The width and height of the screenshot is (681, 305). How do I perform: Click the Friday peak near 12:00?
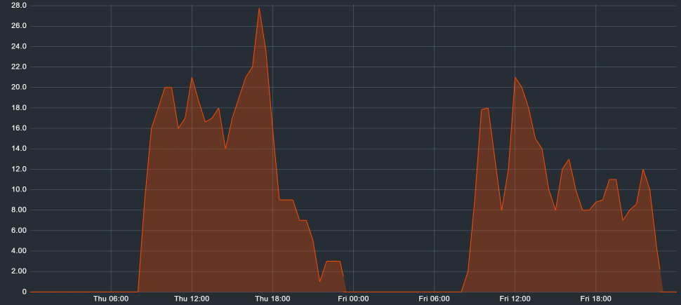coord(515,78)
